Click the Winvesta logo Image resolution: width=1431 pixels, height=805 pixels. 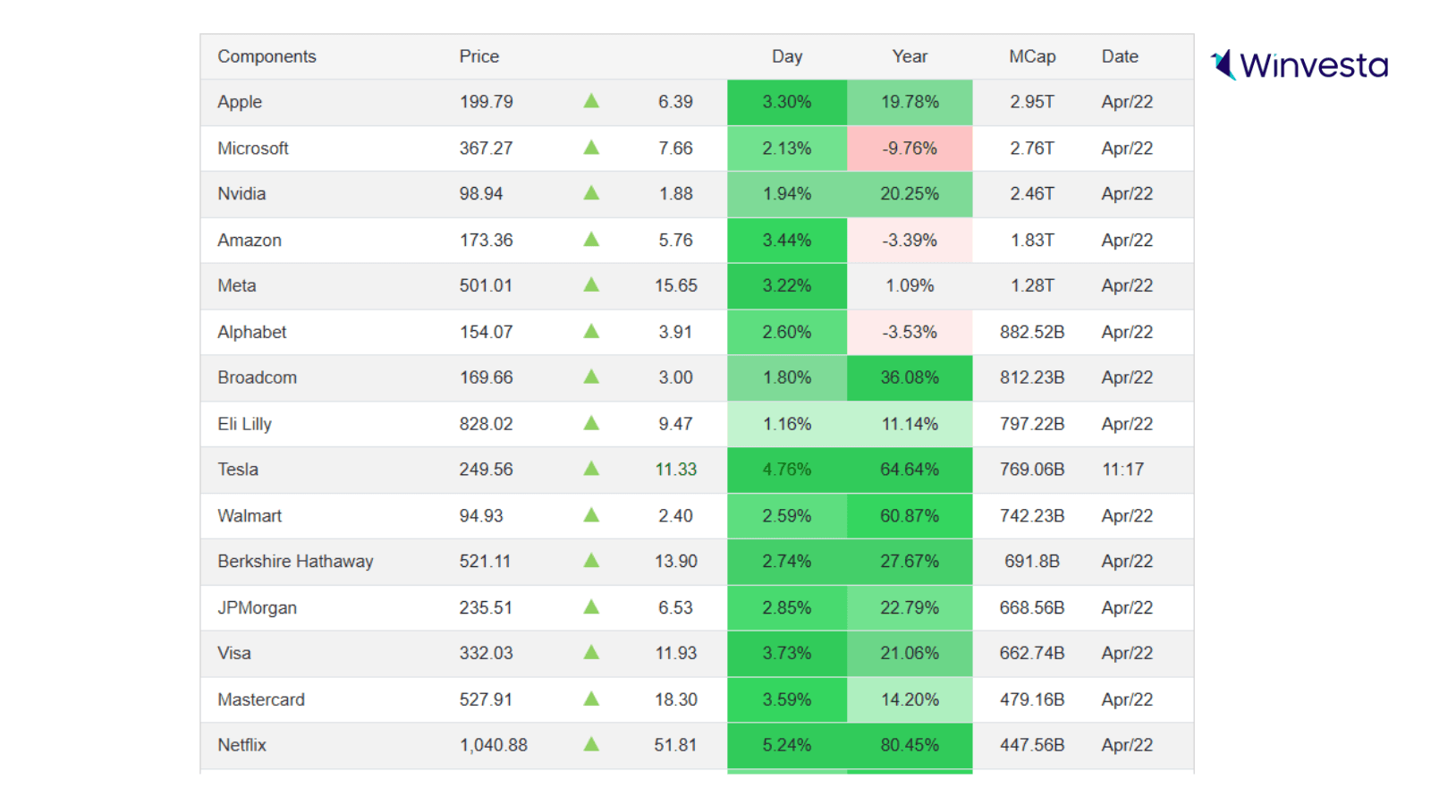tap(1300, 65)
